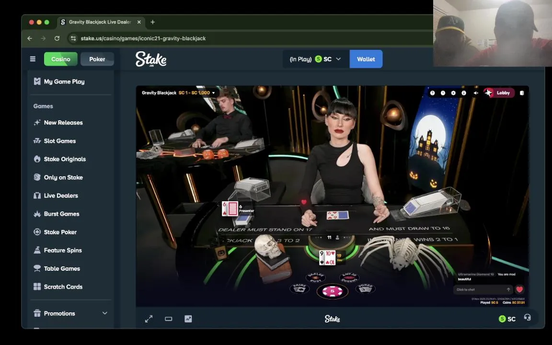Close the Gravity Blackjack browser tab

point(139,22)
